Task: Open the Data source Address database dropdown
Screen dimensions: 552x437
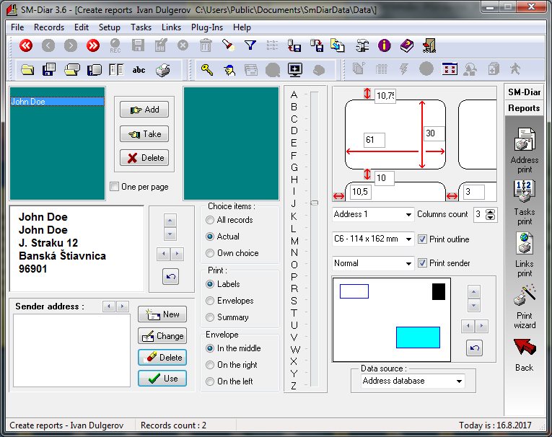Action: point(413,381)
